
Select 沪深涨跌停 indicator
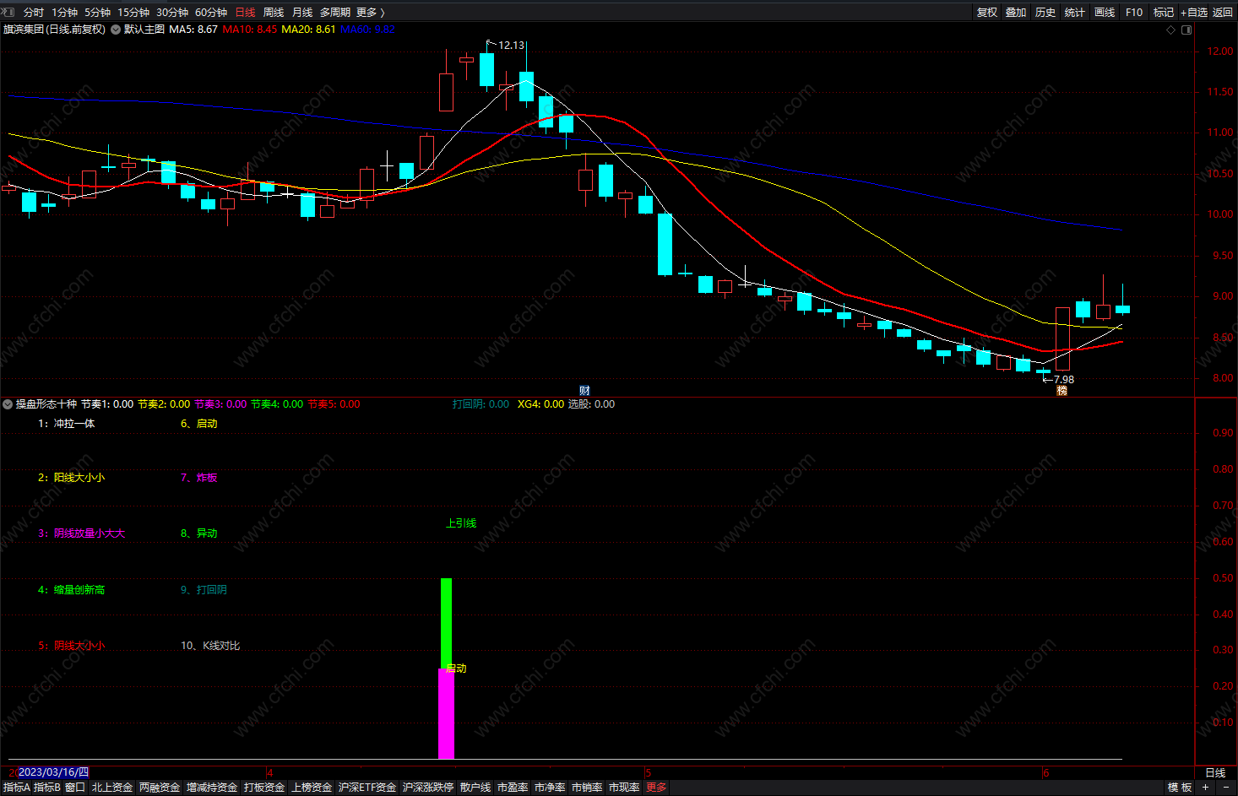tap(428, 787)
